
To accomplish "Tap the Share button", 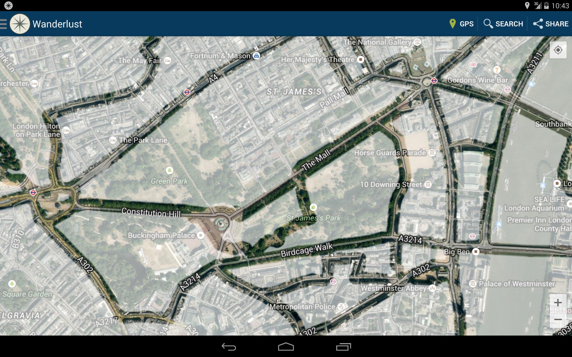I will coord(551,24).
